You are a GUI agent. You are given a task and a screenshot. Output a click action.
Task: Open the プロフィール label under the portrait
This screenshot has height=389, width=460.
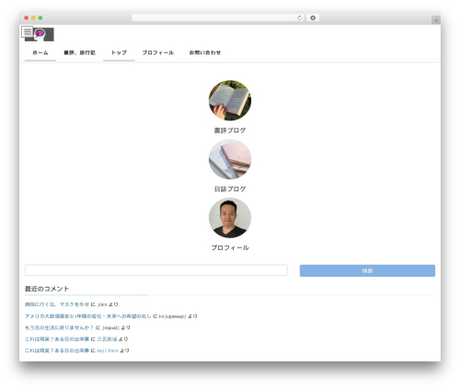(230, 247)
